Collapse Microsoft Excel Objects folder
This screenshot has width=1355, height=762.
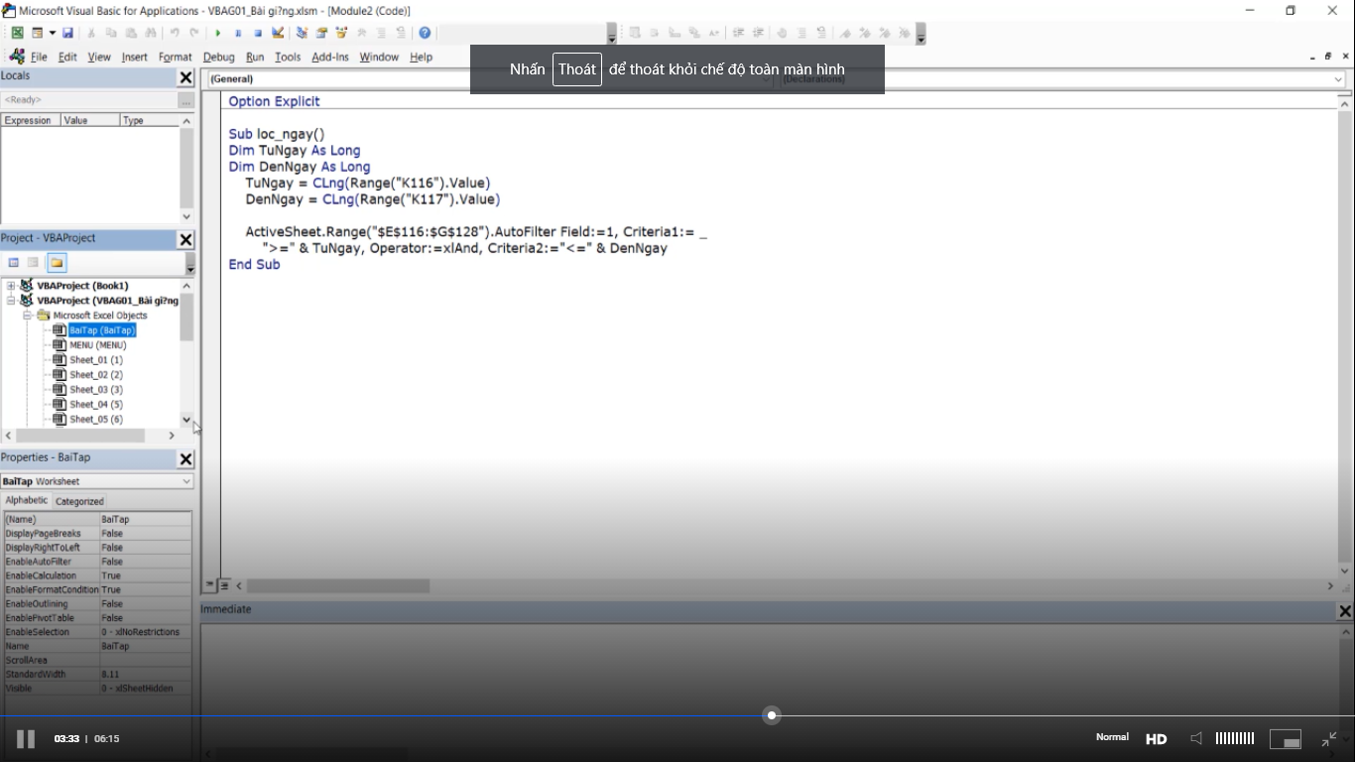[x=28, y=316]
